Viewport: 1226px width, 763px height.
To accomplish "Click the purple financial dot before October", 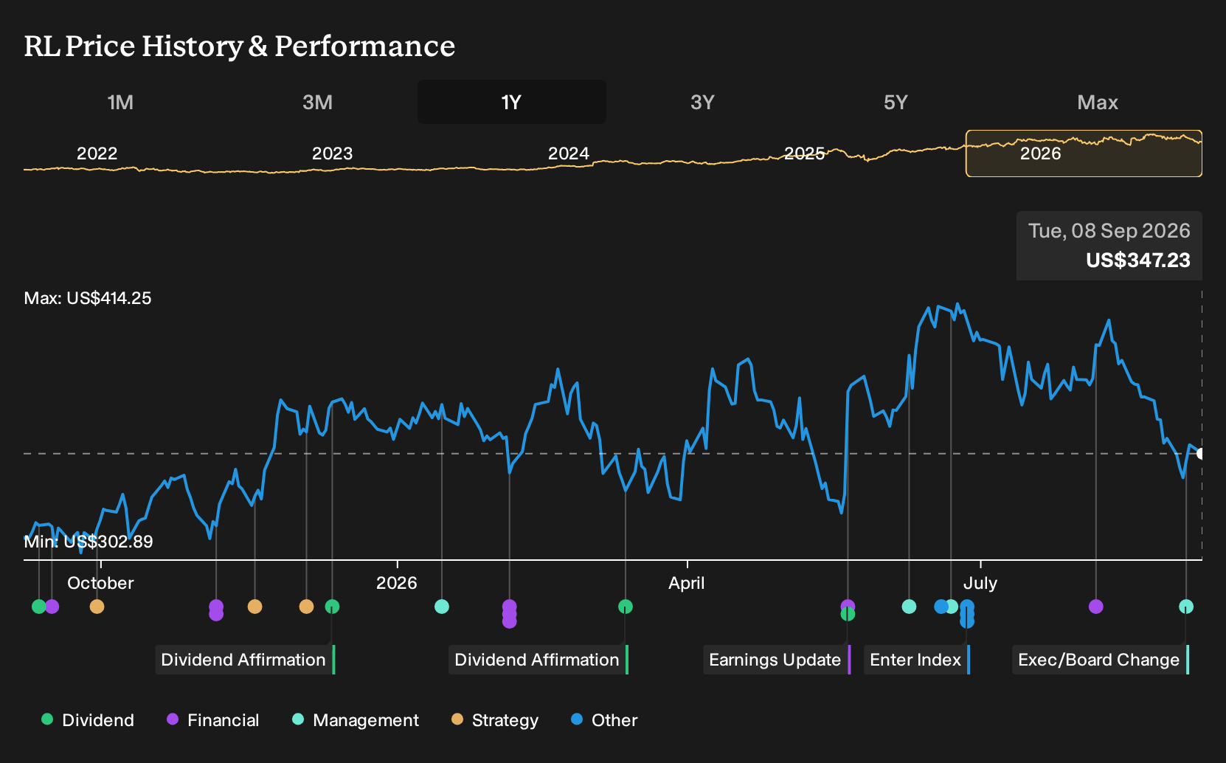I will [52, 607].
